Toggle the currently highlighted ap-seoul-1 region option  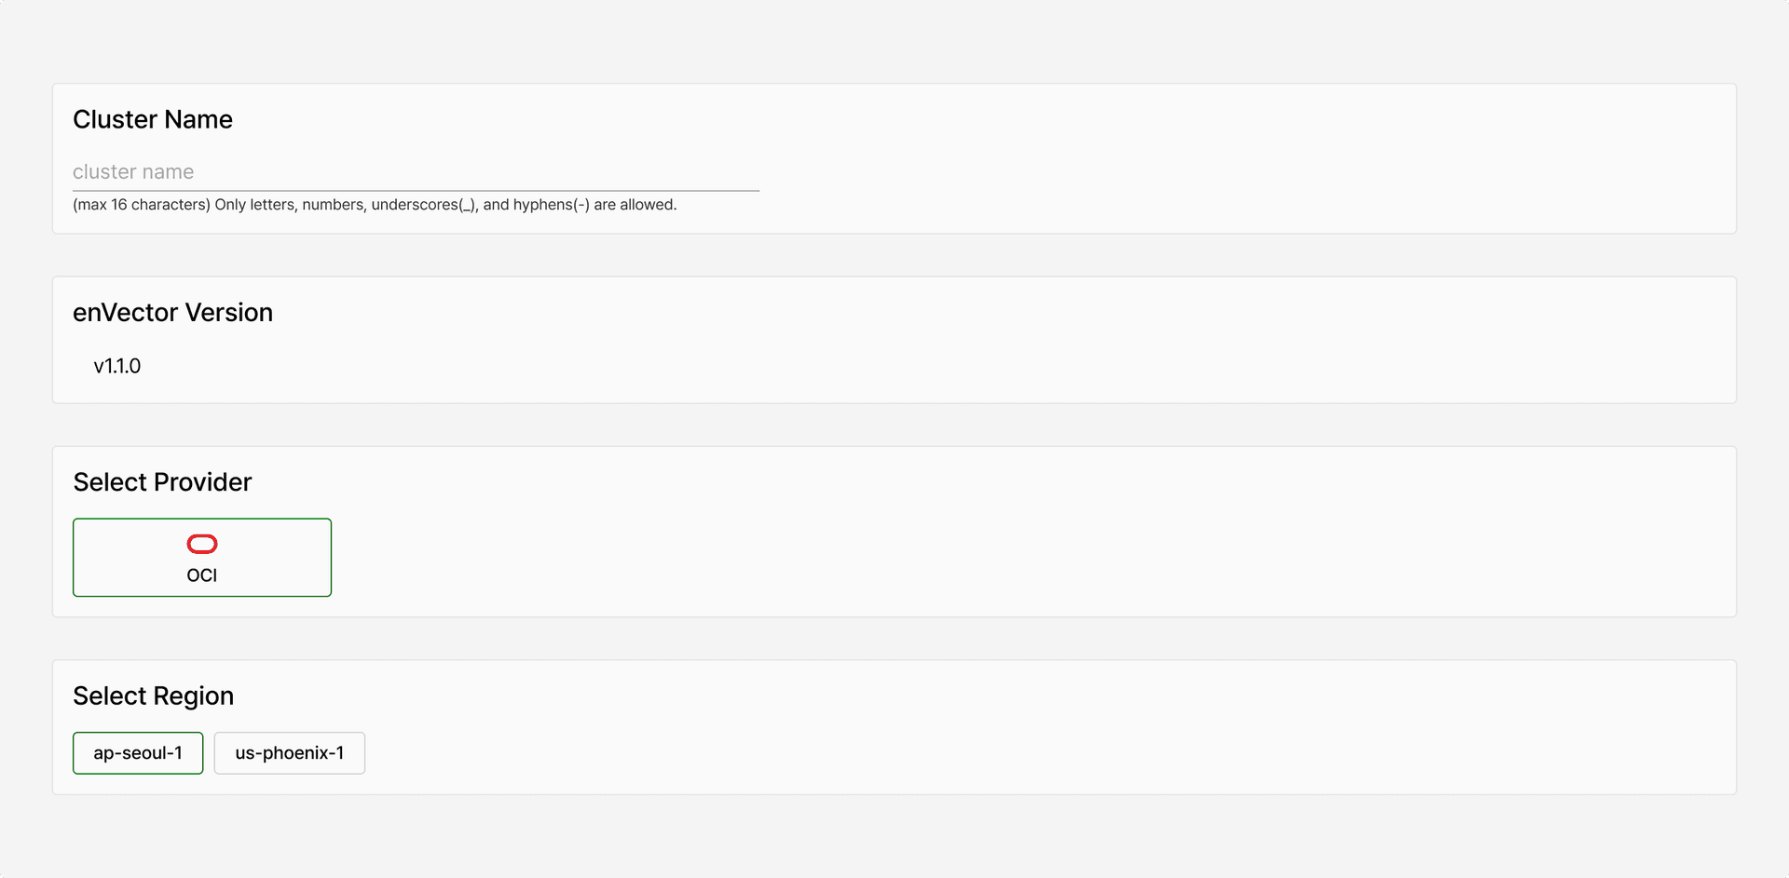click(x=137, y=752)
